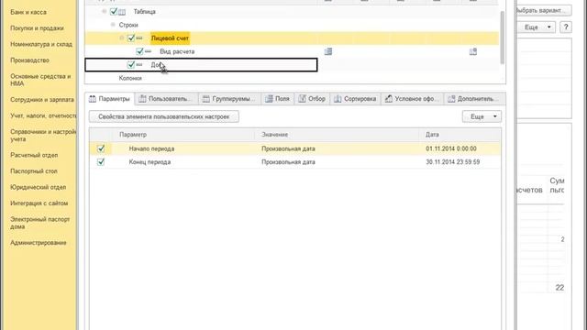
Task: Switch to the Параметры tab
Action: pyautogui.click(x=109, y=99)
